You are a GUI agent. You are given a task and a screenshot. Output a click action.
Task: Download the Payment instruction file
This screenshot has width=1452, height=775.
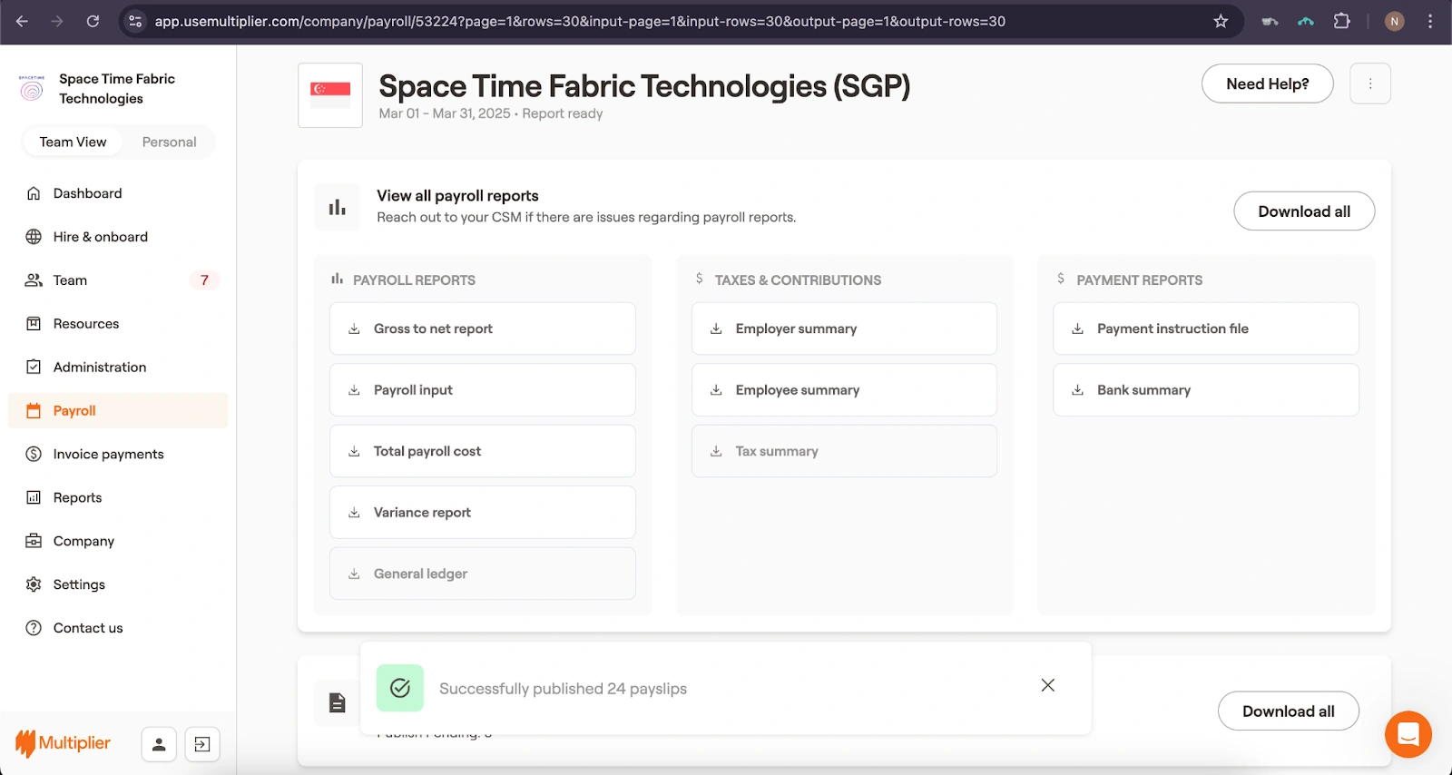pyautogui.click(x=1206, y=329)
